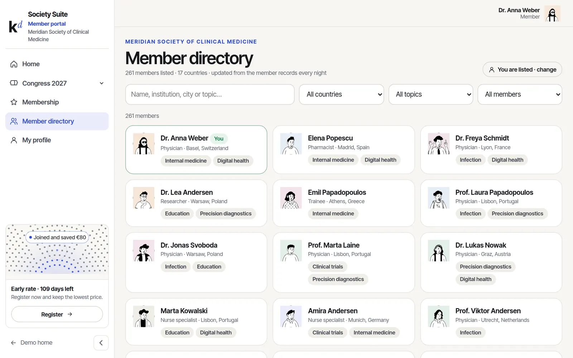
Task: Click Prof. Laura Papadopoulos's avatar
Action: 438,198
